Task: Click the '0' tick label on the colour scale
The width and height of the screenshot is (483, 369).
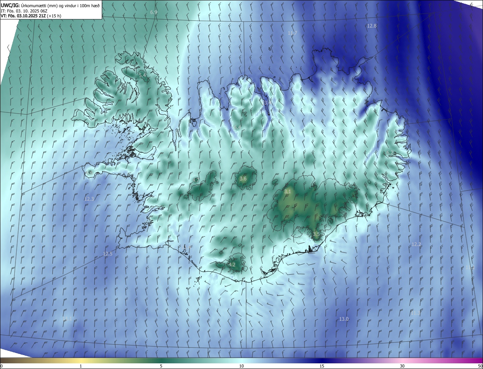Action: (2, 366)
